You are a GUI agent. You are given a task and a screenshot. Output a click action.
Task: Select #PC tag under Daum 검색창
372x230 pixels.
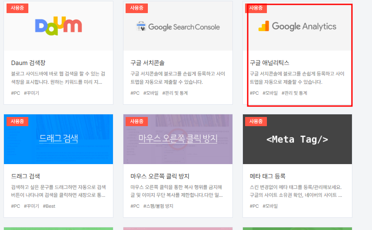[16, 93]
